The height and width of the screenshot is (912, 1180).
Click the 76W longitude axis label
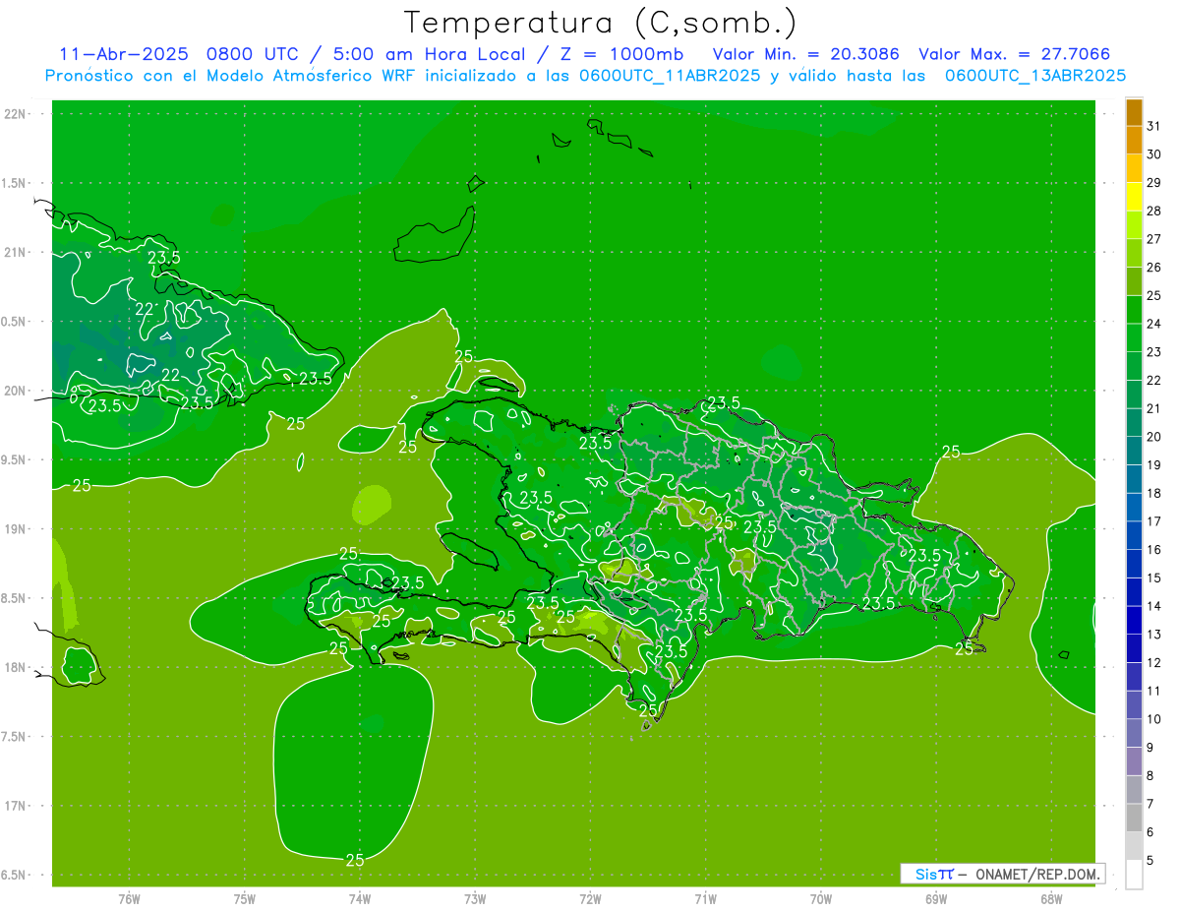coord(129,898)
